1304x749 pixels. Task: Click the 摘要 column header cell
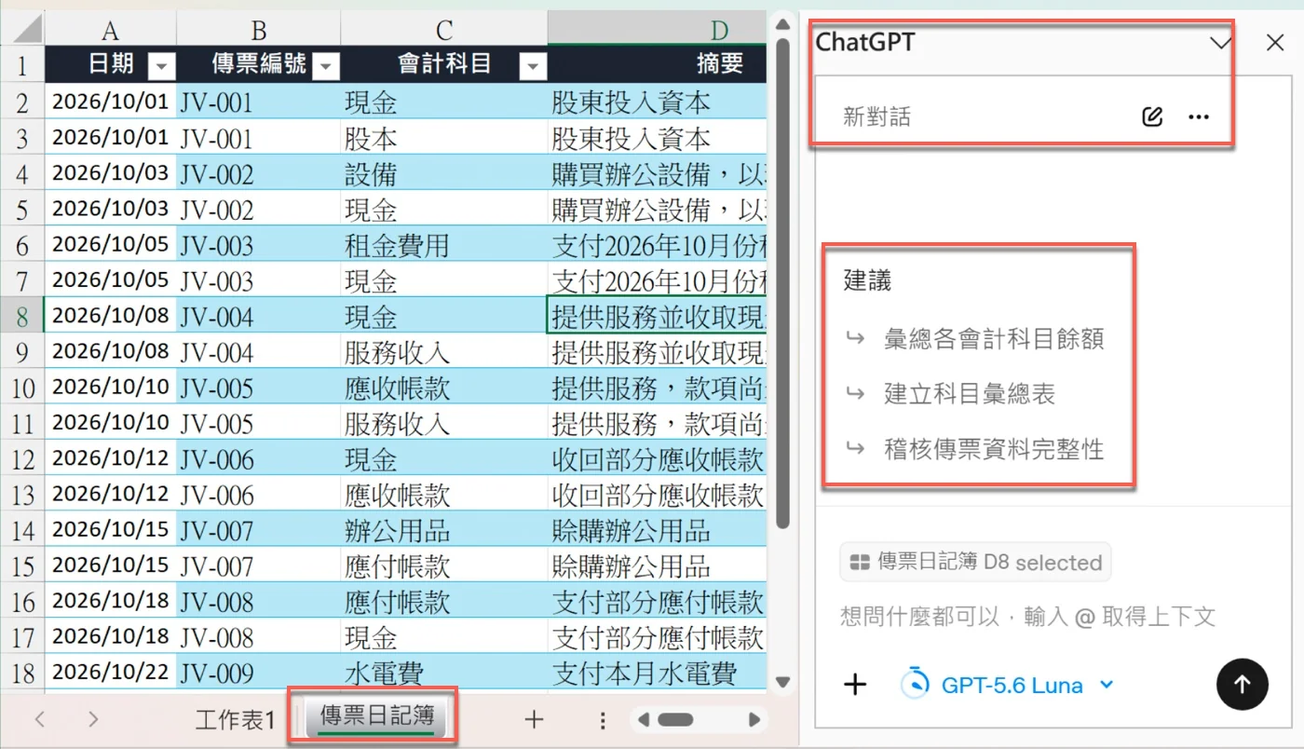(x=658, y=63)
